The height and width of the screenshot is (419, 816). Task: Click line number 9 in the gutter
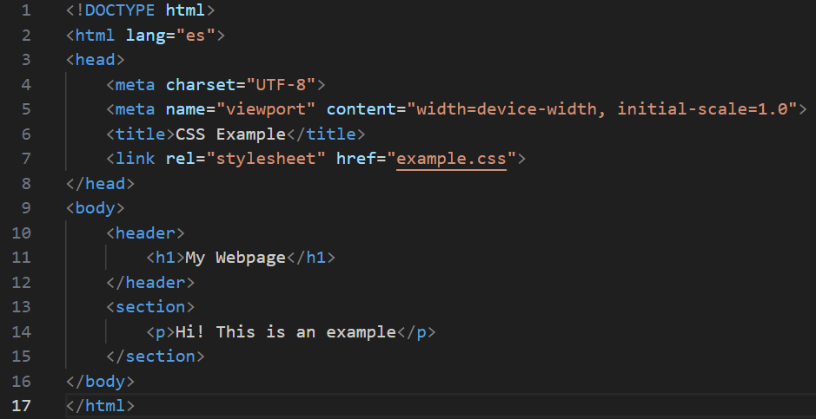(26, 207)
